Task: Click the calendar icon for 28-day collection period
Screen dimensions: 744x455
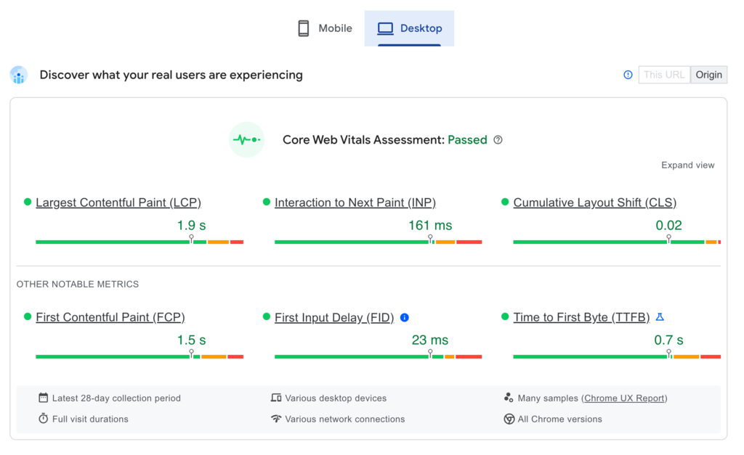Action: tap(44, 398)
